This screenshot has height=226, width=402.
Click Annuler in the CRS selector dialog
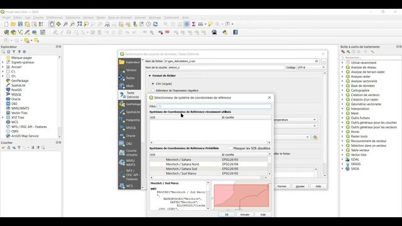245,215
